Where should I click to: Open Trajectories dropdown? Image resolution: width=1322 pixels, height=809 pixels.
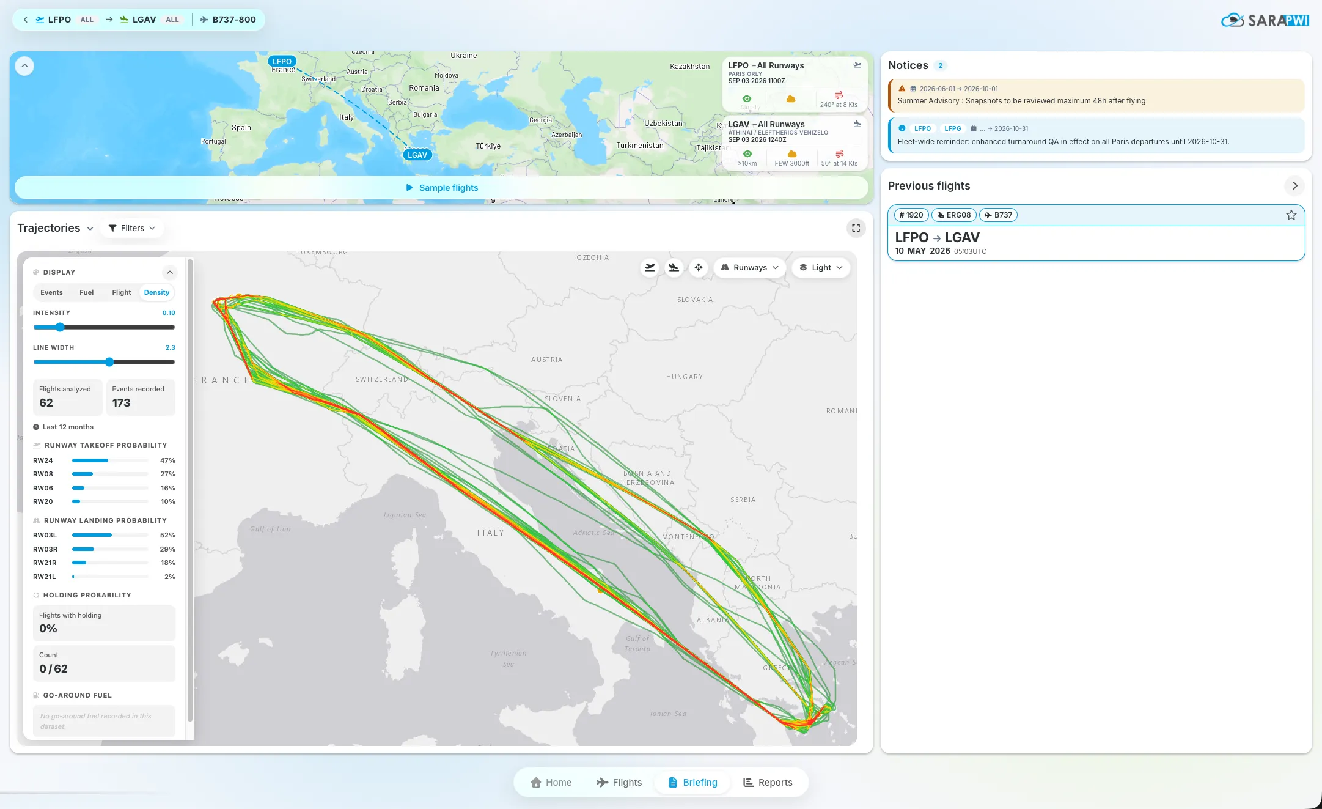pyautogui.click(x=55, y=228)
